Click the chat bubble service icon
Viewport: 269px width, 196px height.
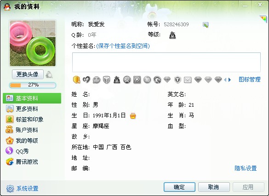click(97, 80)
